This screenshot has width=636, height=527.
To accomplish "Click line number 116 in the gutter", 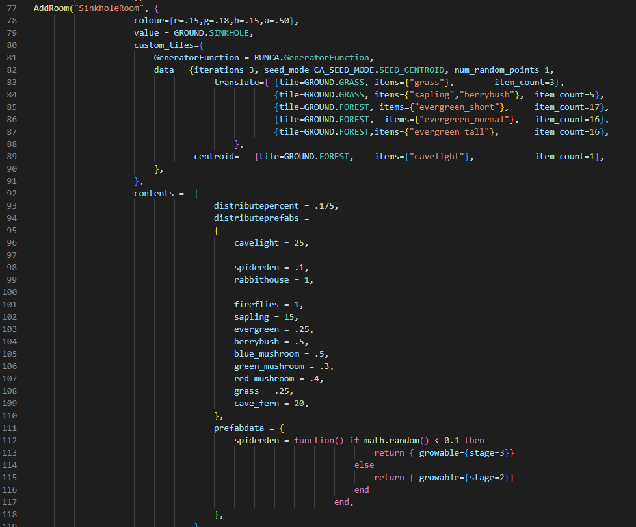I will pos(11,490).
